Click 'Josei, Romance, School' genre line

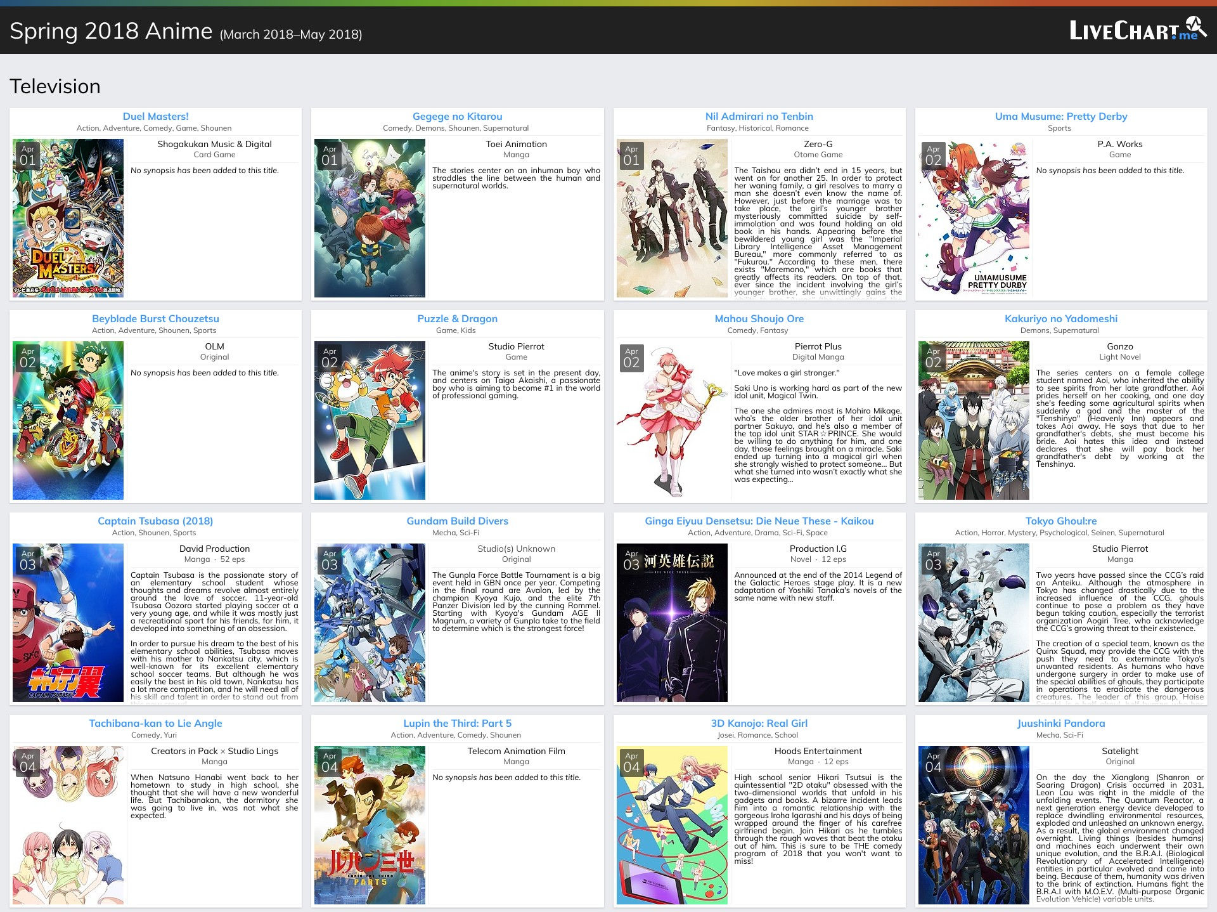click(757, 735)
